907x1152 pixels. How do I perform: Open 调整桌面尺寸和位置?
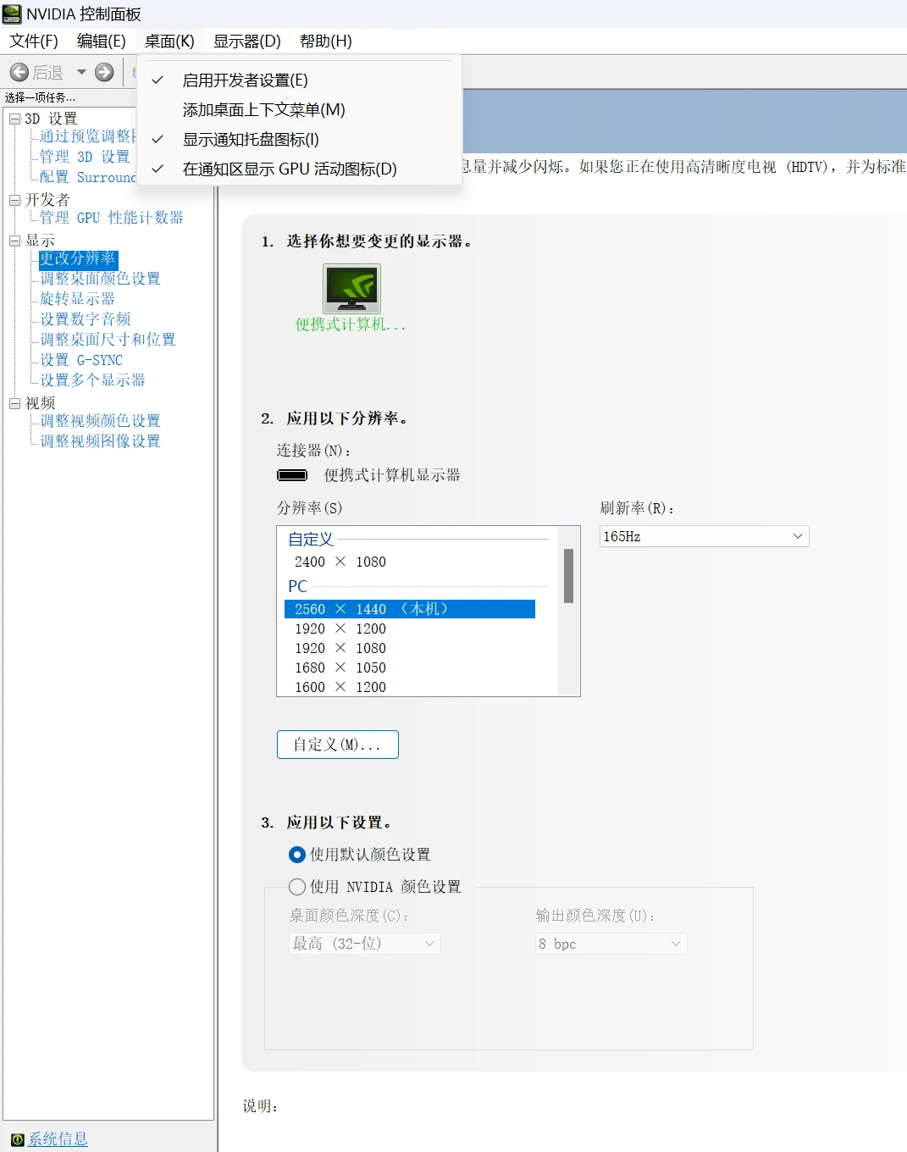108,340
